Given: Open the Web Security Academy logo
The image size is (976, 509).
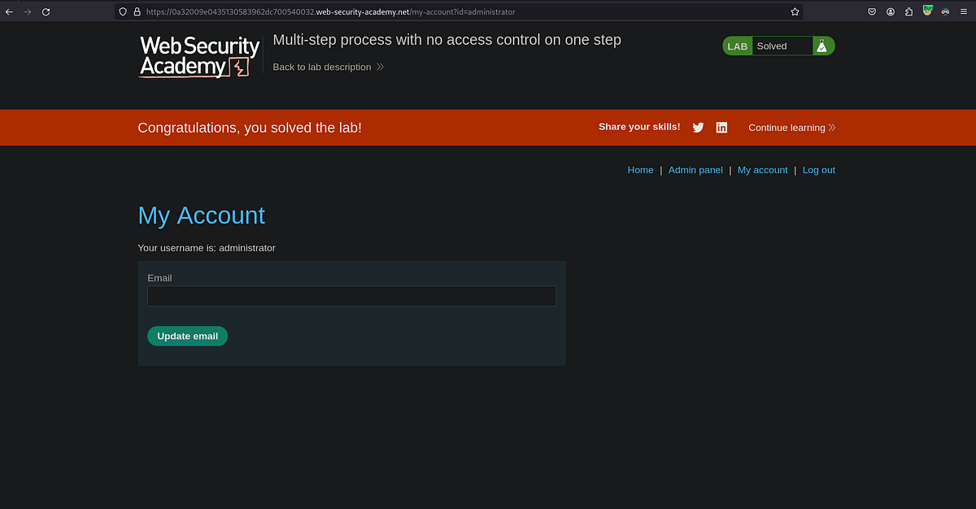Looking at the screenshot, I should [197, 56].
